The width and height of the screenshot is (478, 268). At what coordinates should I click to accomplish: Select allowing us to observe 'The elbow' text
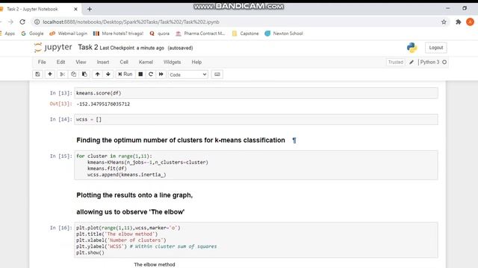[x=131, y=211]
